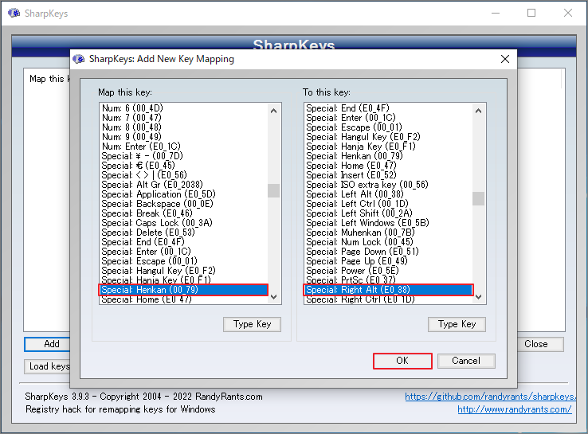The width and height of the screenshot is (588, 434).
Task: Select 'Special: Left Shift (00_2A)' in right list
Action: coord(388,213)
